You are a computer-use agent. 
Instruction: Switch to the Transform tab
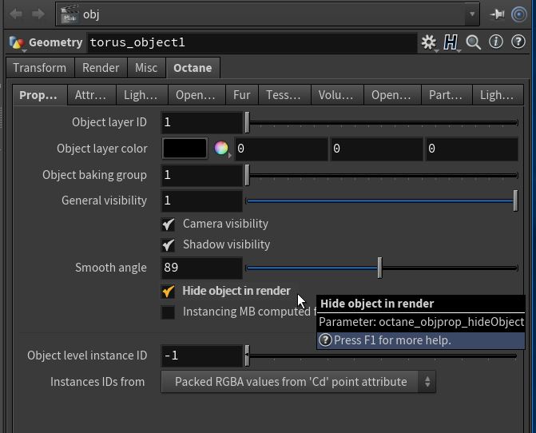(40, 68)
